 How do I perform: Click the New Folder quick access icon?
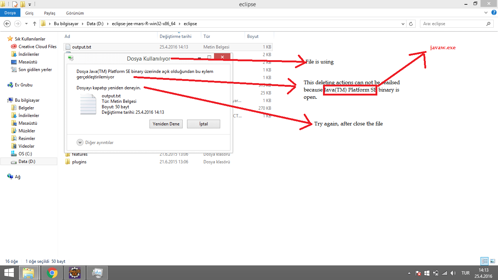pos(23,4)
